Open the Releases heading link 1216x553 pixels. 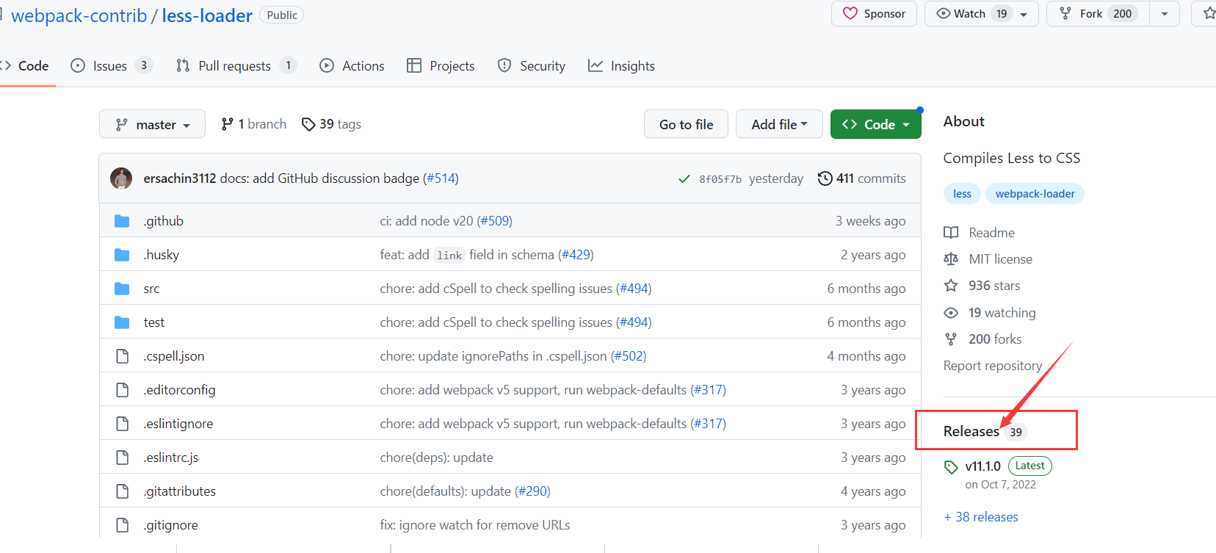pyautogui.click(x=971, y=431)
